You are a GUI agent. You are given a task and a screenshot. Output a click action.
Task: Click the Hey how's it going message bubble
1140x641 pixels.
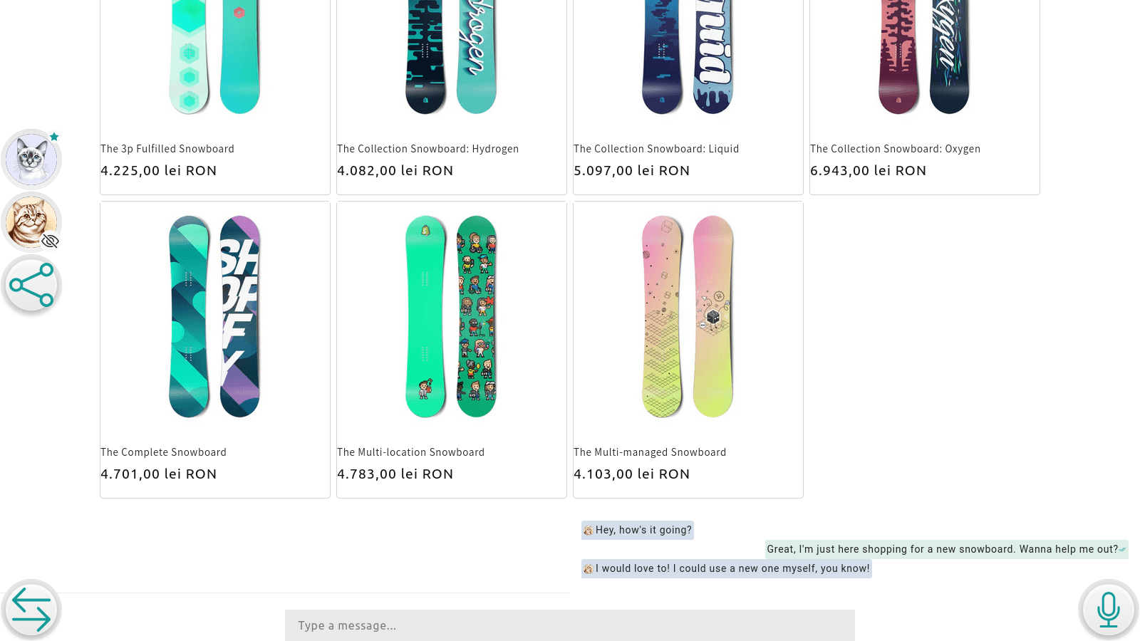click(x=638, y=530)
